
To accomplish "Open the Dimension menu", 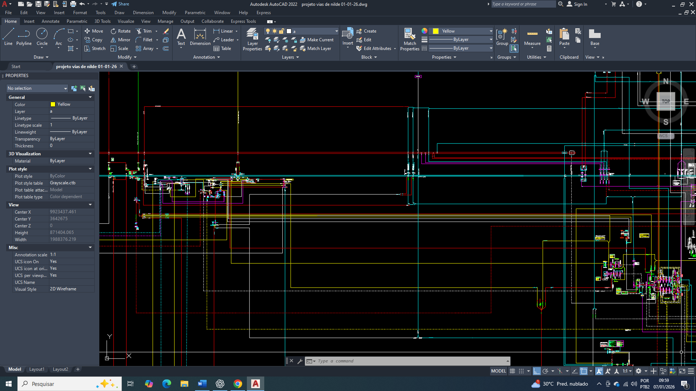I will click(x=143, y=13).
